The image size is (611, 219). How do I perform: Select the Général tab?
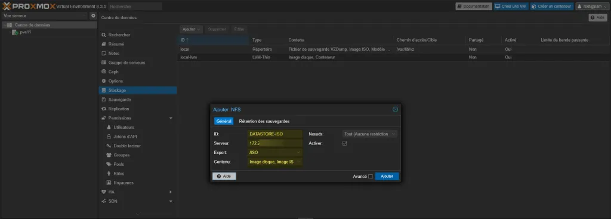coord(224,121)
